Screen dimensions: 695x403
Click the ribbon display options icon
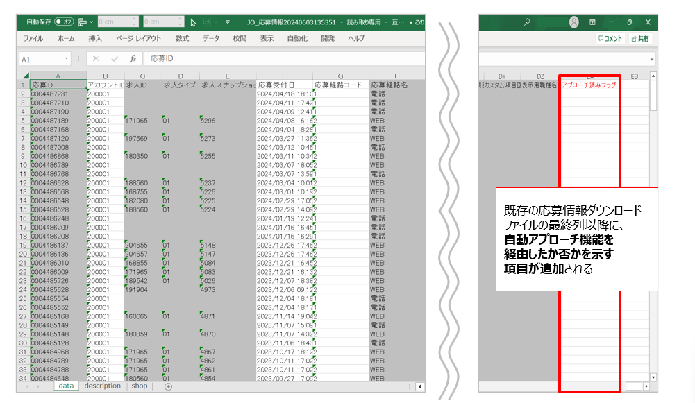[x=592, y=22]
